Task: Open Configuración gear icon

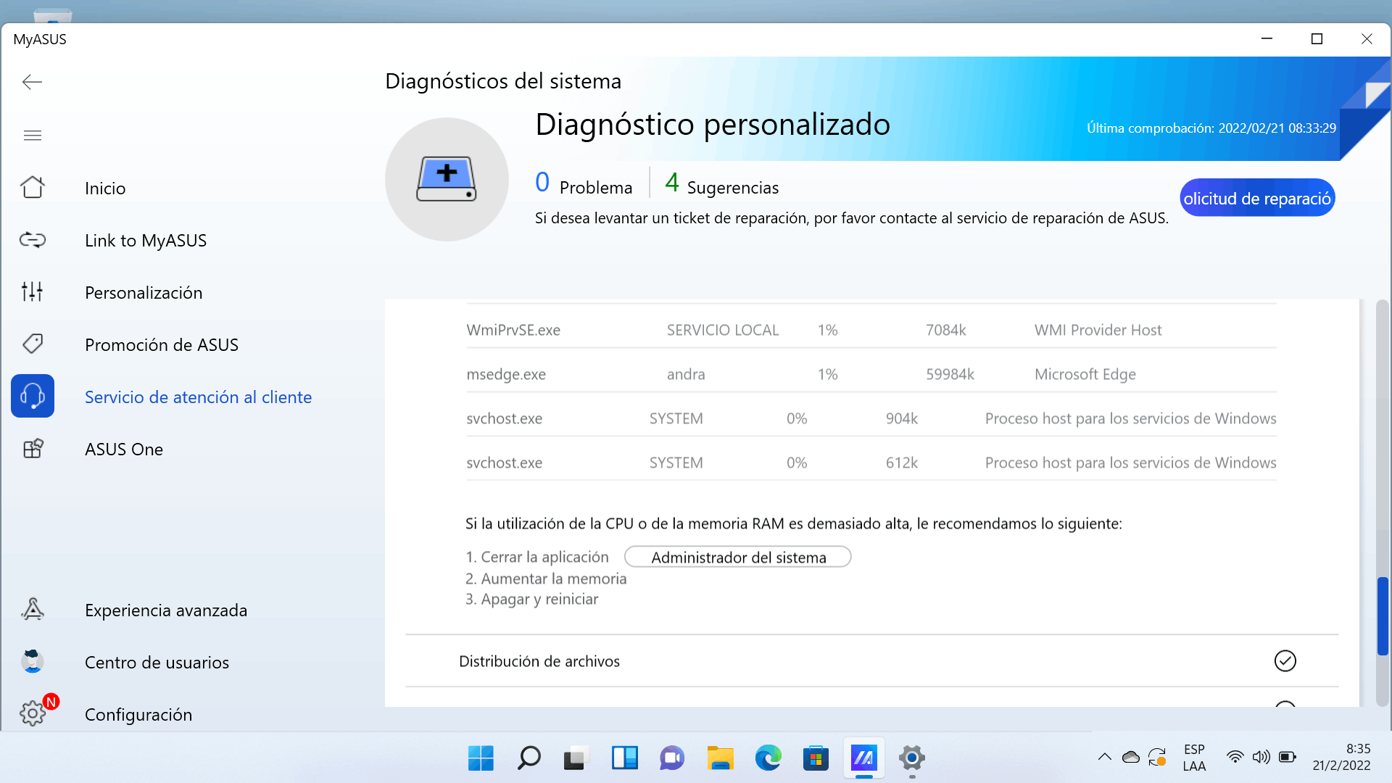Action: point(32,714)
